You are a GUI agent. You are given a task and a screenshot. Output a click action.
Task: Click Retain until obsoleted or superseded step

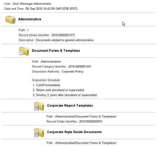58,90
